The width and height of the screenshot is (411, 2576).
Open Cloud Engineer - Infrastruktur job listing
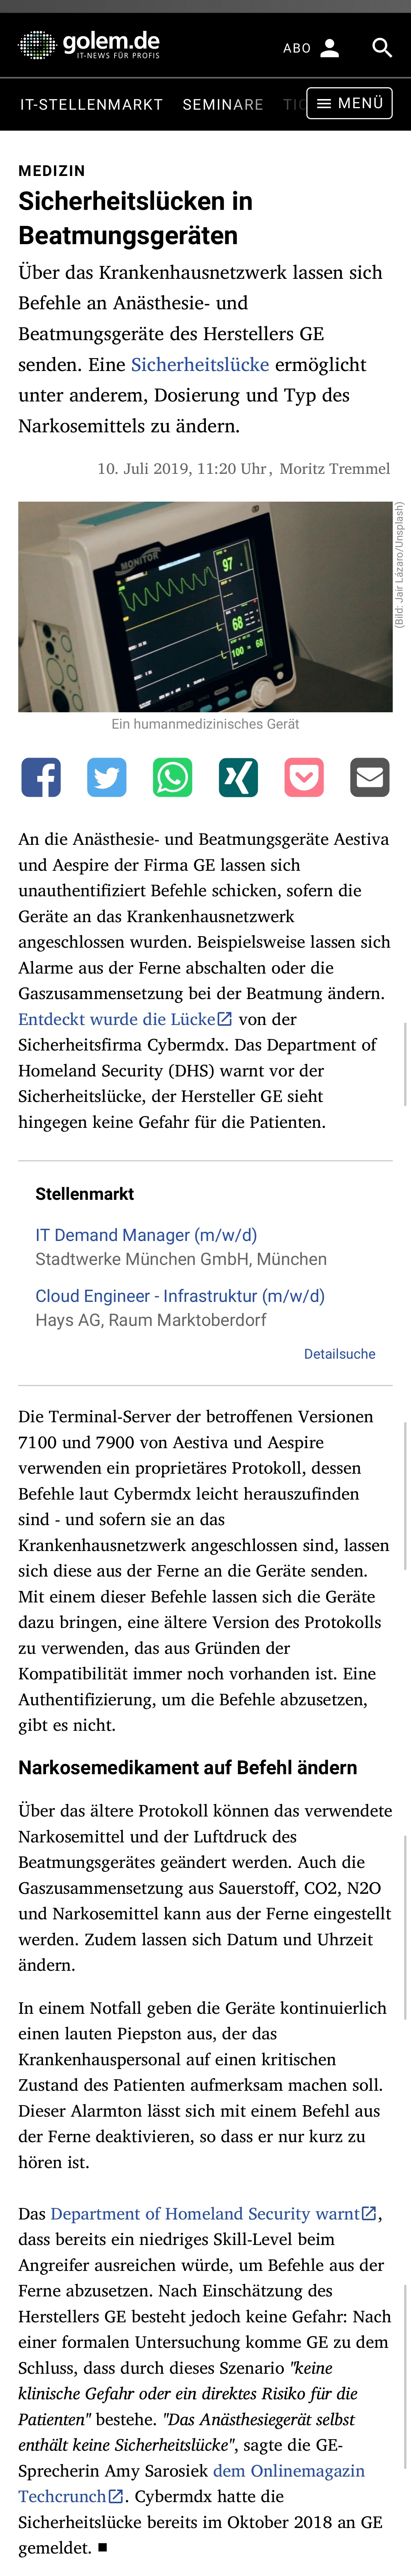pos(180,1296)
